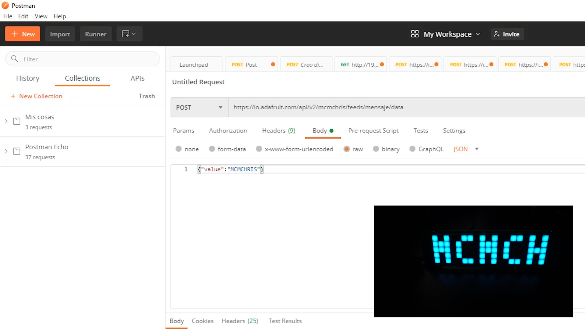585x329 pixels.
Task: Open the Headers (9) request tab
Action: [278, 131]
